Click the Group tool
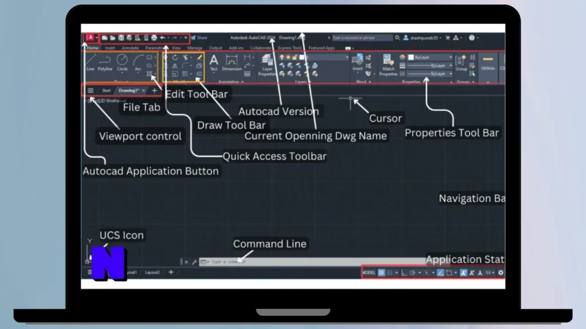The image size is (586, 329). click(x=461, y=62)
